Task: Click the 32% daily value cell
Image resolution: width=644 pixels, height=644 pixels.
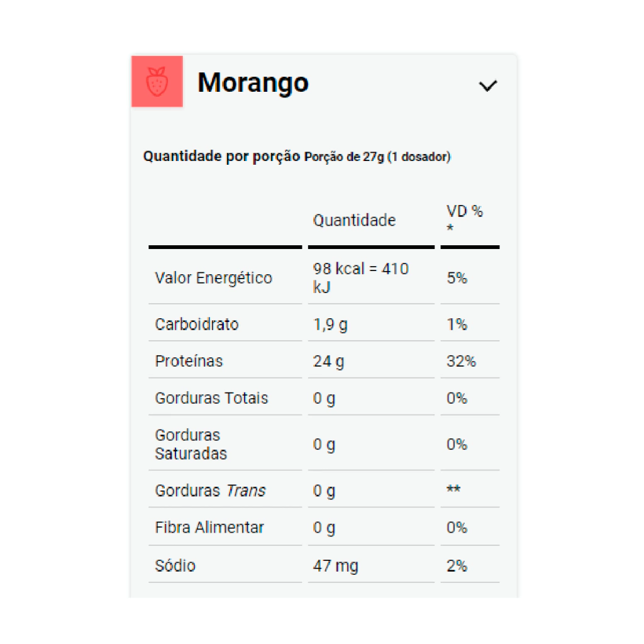Action: pos(461,362)
